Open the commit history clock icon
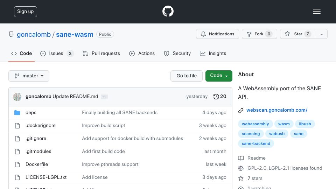Image resolution: width=336 pixels, height=189 pixels. pos(216,97)
